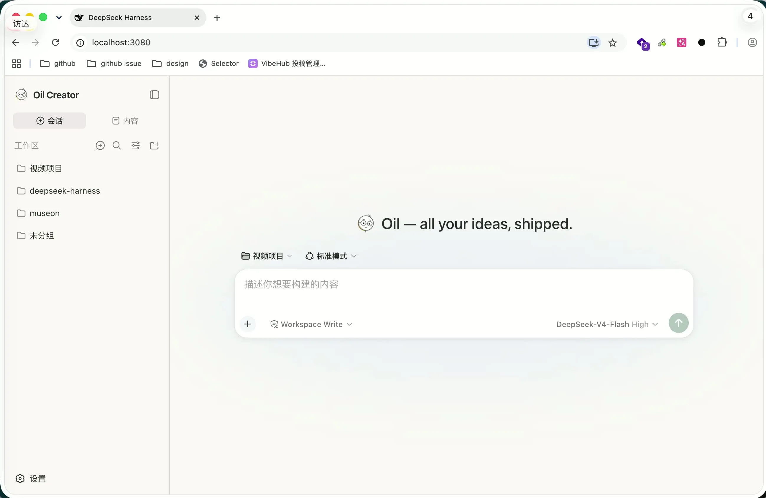
Task: Bookmark this page with the star icon
Action: (x=612, y=43)
